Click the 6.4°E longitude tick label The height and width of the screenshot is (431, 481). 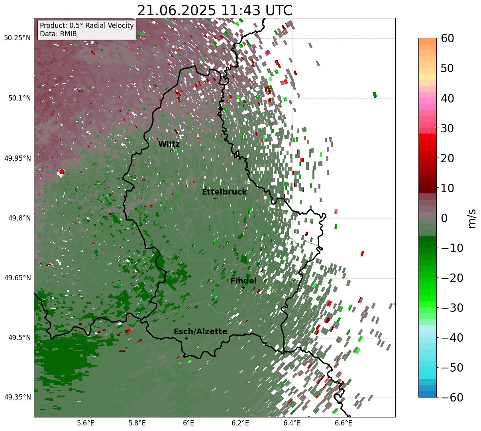(x=292, y=423)
